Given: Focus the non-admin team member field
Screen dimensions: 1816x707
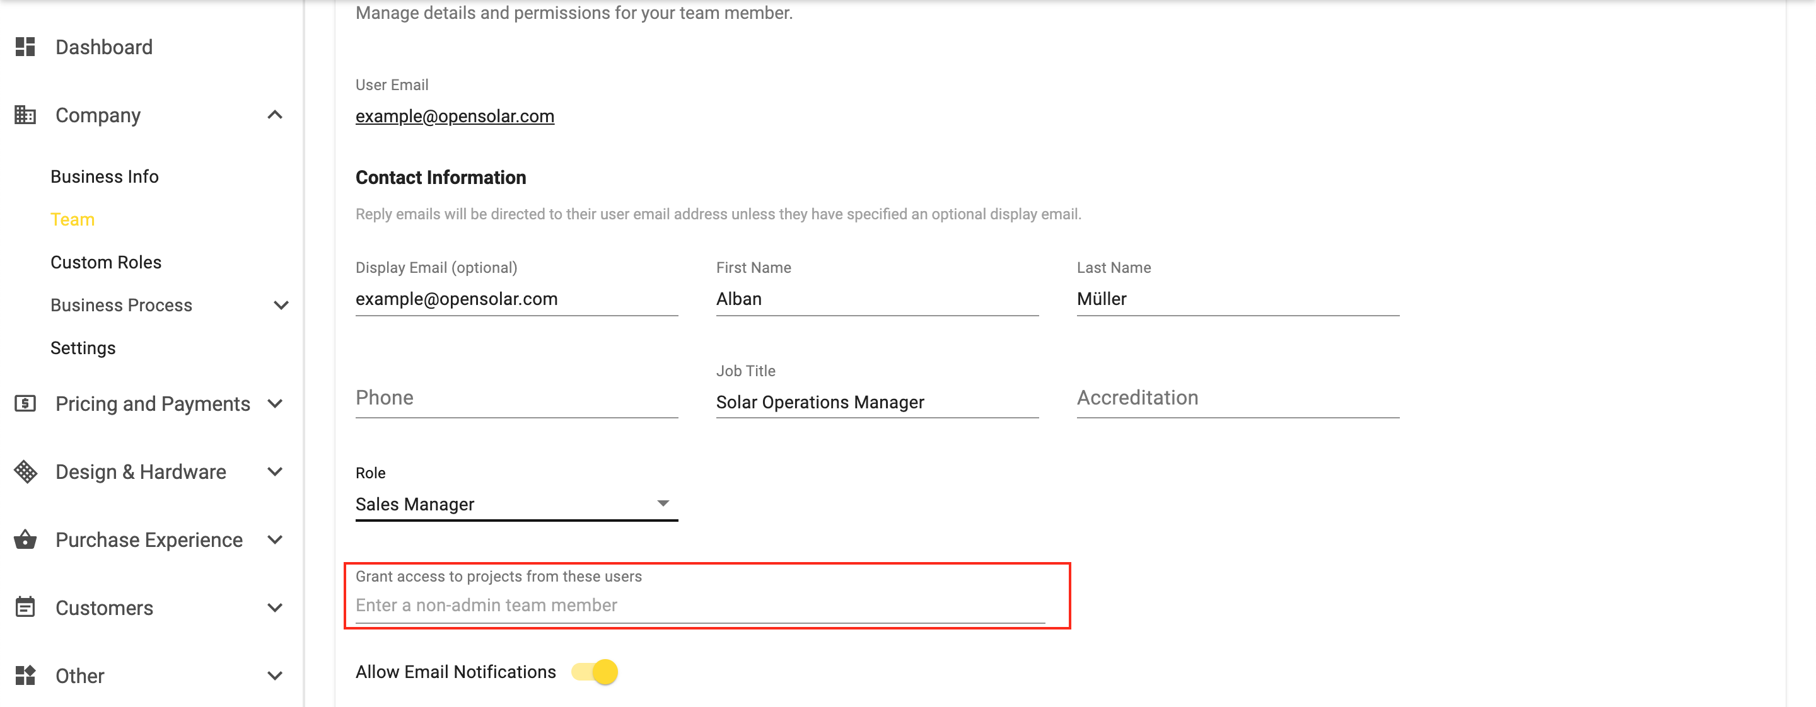Looking at the screenshot, I should click(x=700, y=606).
